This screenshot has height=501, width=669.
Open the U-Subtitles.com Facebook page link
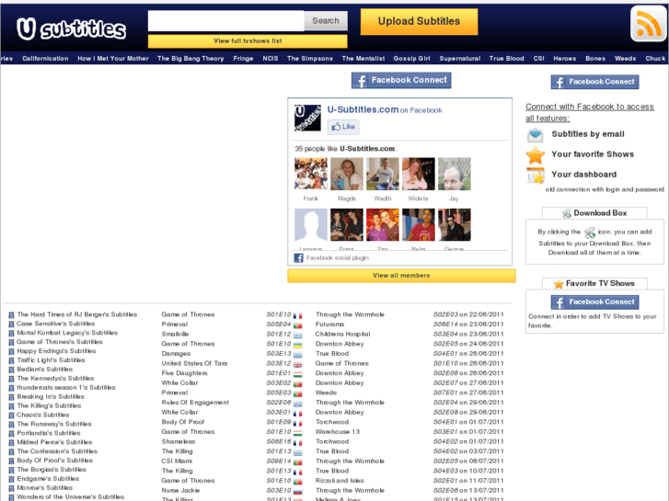(x=363, y=109)
